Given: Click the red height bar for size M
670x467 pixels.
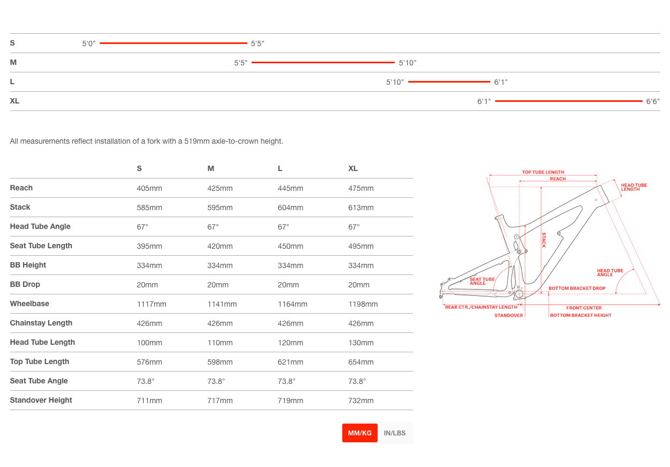Looking at the screenshot, I should tap(323, 62).
